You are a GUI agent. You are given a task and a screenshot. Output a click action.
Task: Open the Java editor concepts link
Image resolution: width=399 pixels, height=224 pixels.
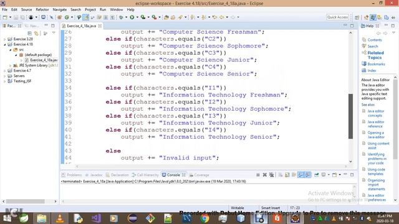[x=375, y=113]
